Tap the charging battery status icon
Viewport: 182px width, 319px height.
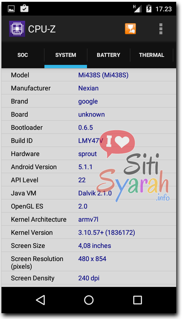point(149,8)
